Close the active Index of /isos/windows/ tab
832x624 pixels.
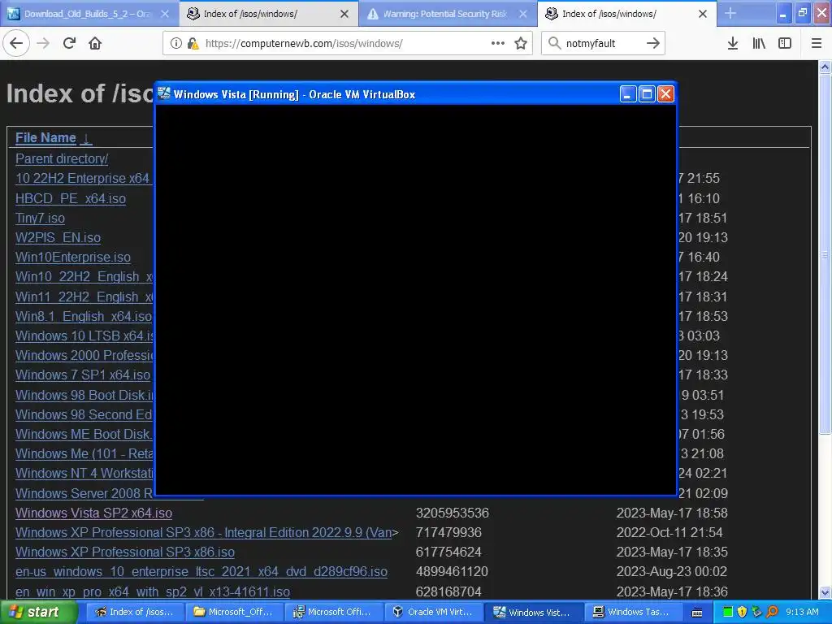(703, 14)
